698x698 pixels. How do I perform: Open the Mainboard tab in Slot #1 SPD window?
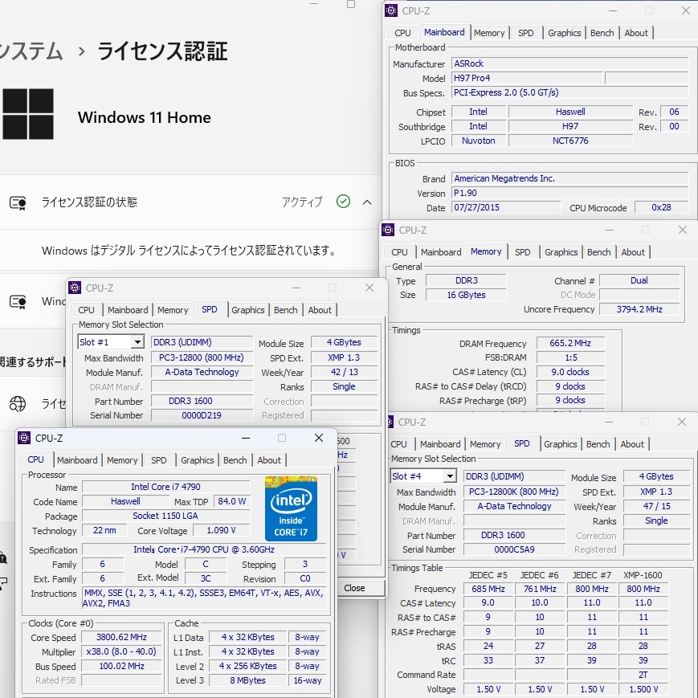coord(128,310)
